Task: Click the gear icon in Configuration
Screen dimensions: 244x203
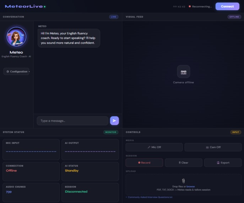Action: click(x=7, y=72)
